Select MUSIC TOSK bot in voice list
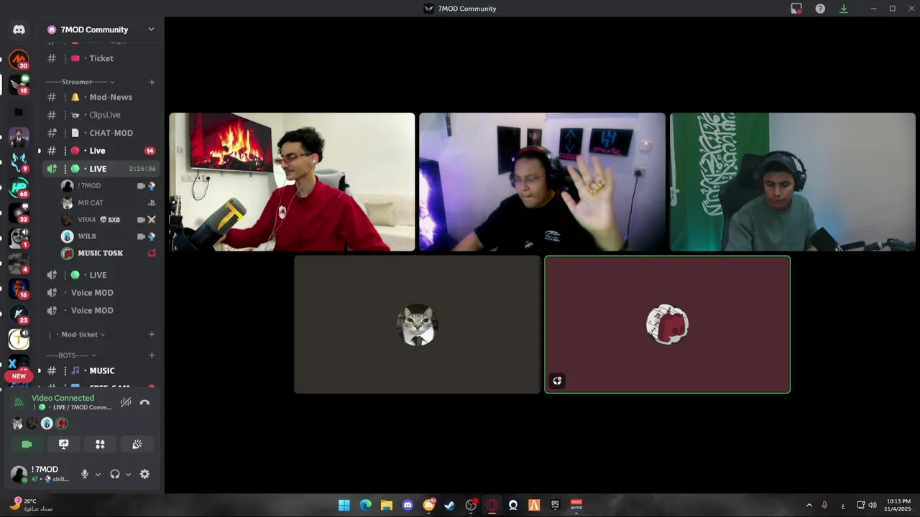 pos(108,253)
